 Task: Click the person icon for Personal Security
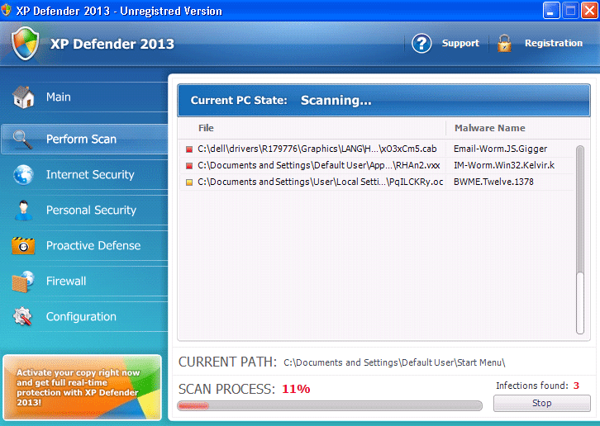(23, 211)
